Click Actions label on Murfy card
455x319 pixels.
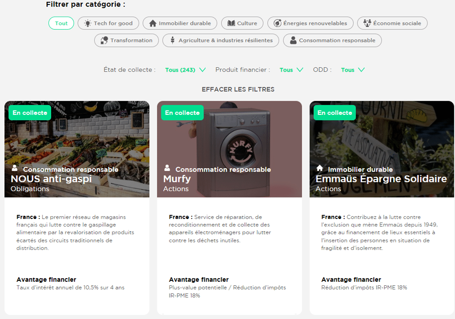pyautogui.click(x=176, y=189)
